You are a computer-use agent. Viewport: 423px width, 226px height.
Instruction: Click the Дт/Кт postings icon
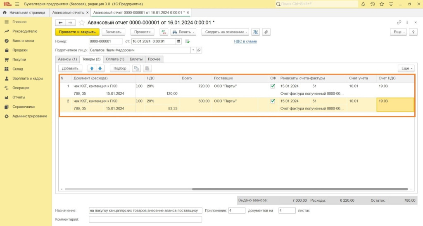[164, 32]
